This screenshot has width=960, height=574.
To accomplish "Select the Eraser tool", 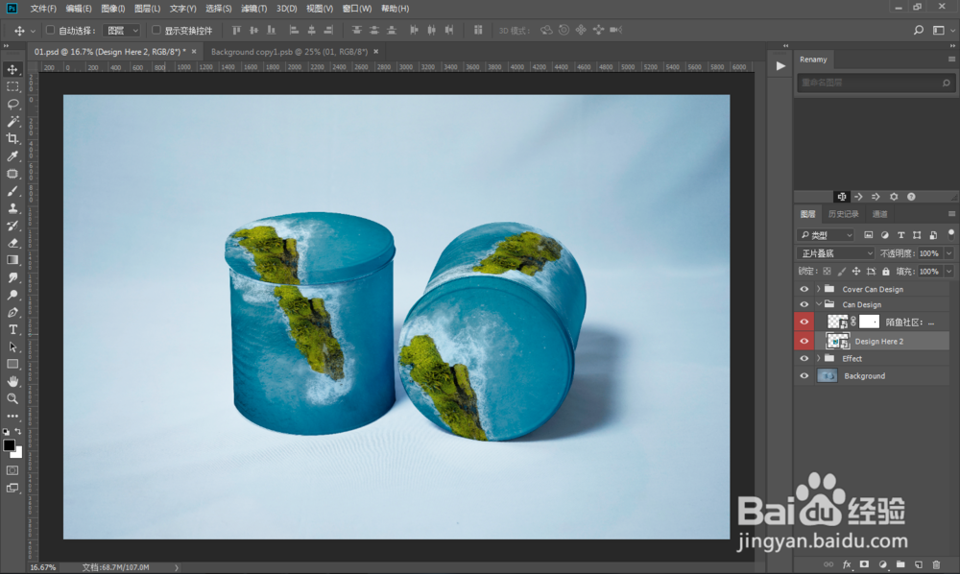I will coord(12,243).
